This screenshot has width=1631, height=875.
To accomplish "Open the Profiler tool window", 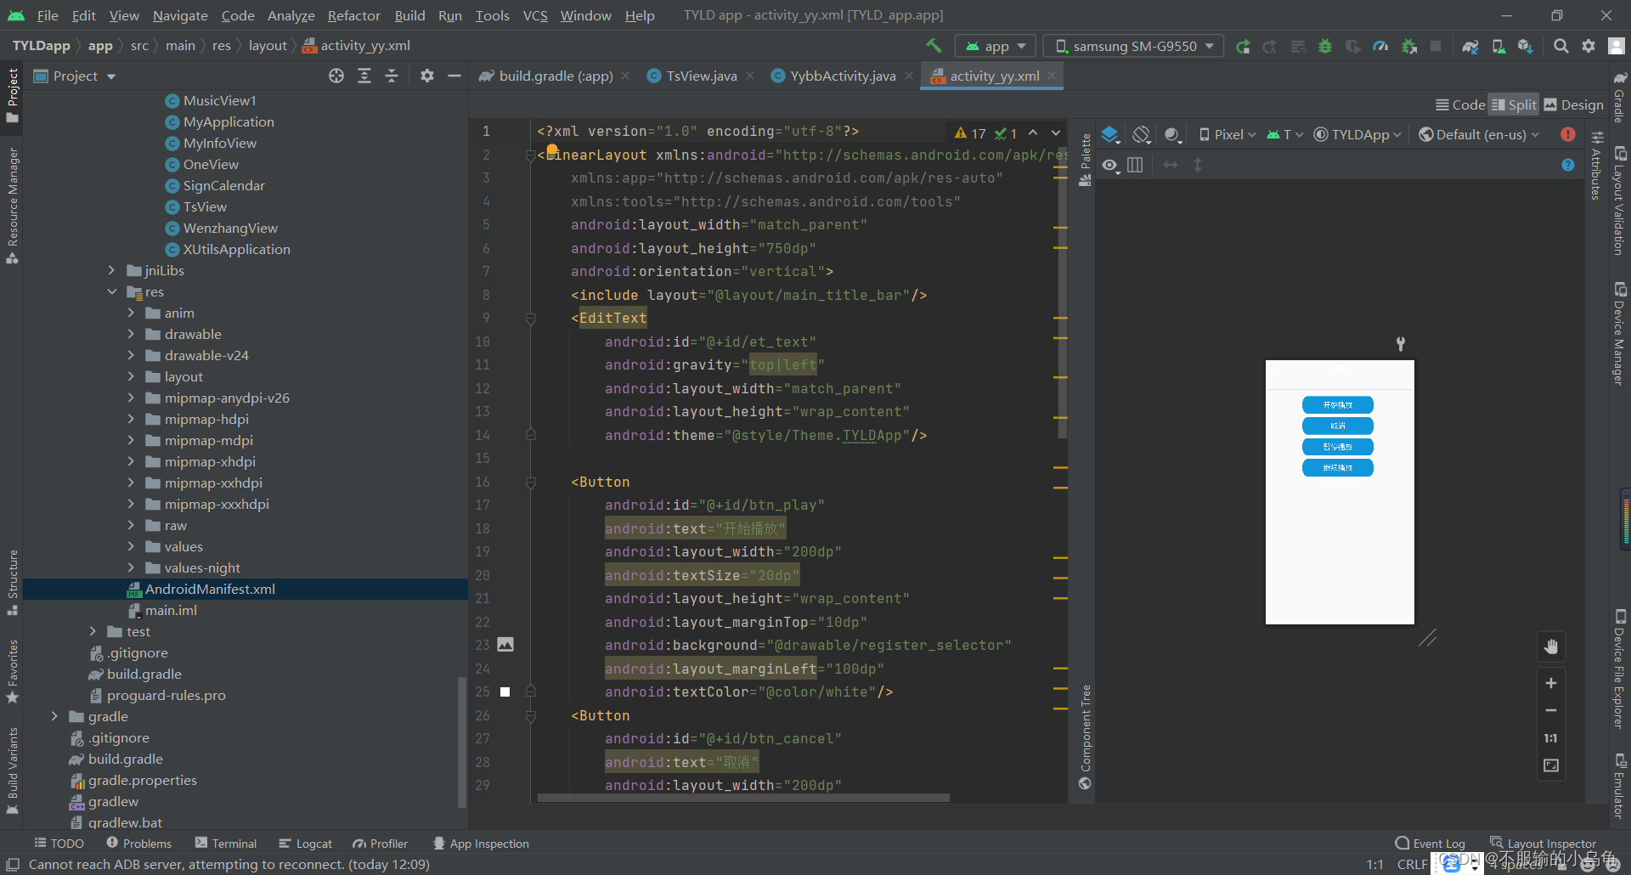I will (381, 844).
